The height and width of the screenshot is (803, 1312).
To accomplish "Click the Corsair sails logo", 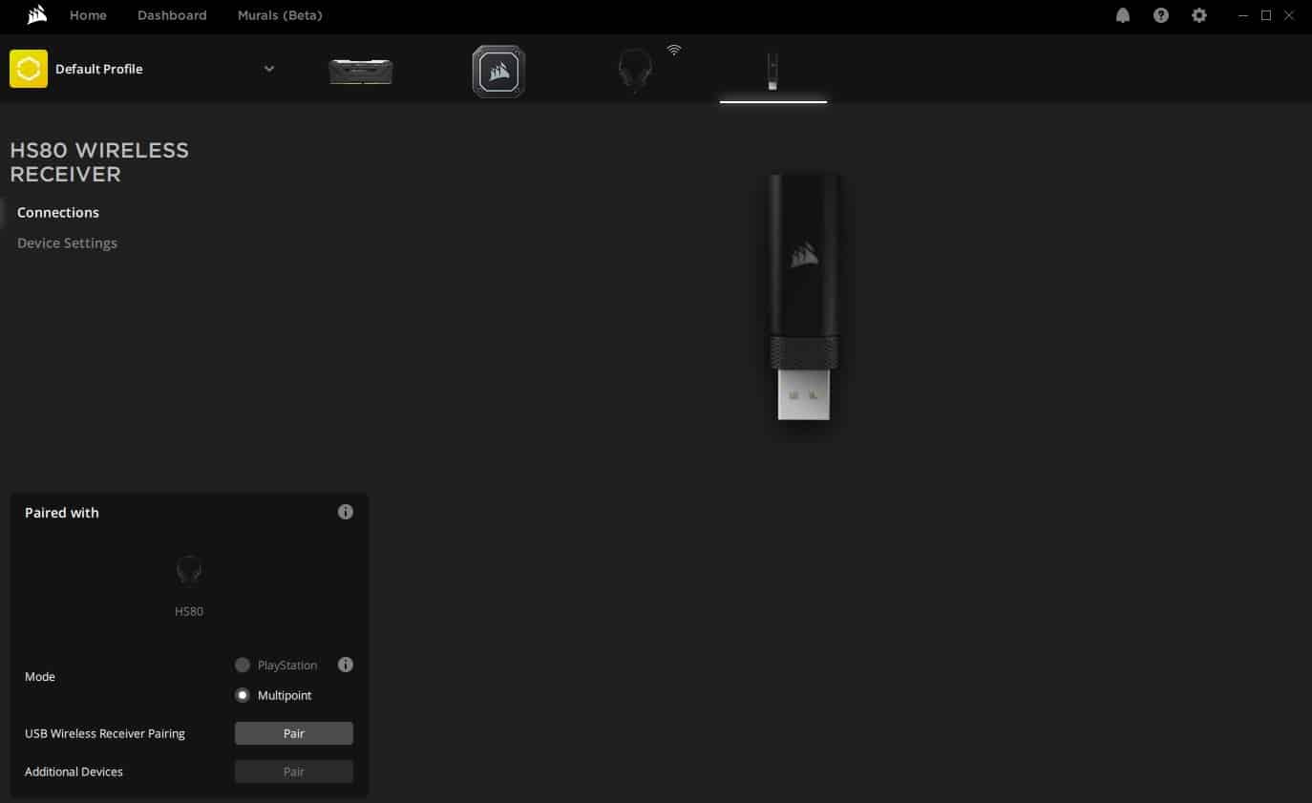I will [37, 14].
